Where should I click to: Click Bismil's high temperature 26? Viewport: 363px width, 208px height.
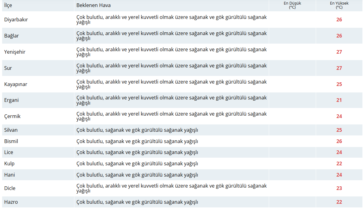(x=339, y=141)
